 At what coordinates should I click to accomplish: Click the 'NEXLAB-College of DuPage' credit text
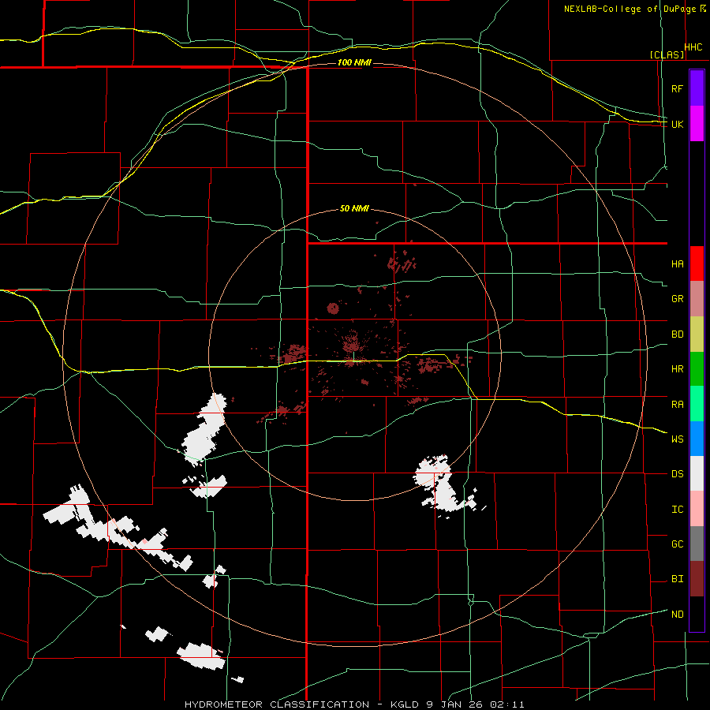(x=630, y=9)
